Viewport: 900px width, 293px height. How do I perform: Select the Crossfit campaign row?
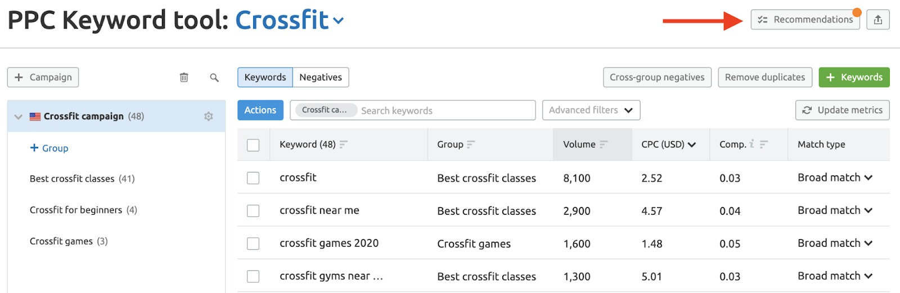pyautogui.click(x=116, y=116)
